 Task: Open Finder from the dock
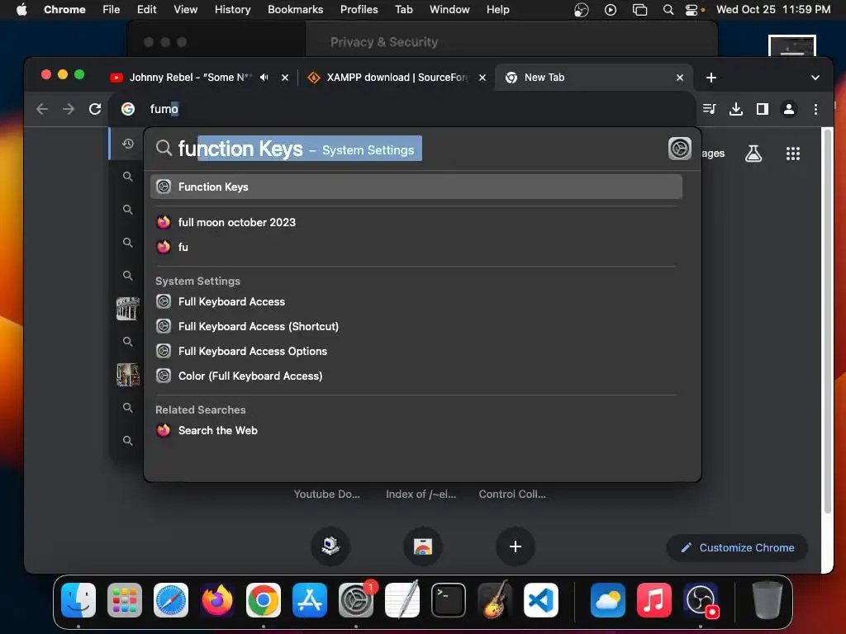coord(78,600)
